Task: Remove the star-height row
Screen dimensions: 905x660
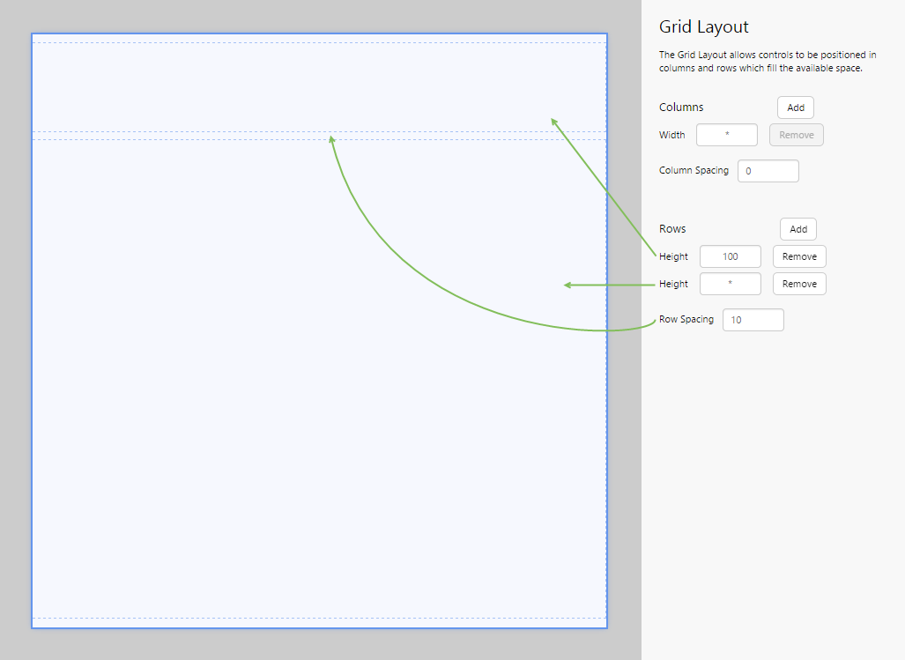Action: tap(798, 284)
